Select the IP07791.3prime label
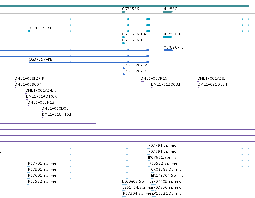This screenshot has height=198, width=255. 42,164
